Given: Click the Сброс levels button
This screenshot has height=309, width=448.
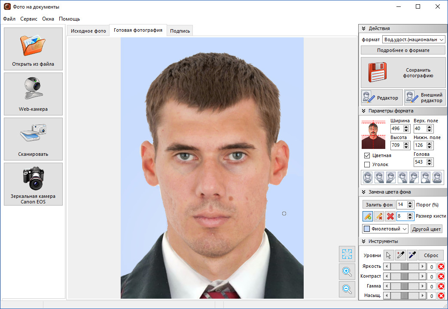Looking at the screenshot, I should click(x=431, y=255).
